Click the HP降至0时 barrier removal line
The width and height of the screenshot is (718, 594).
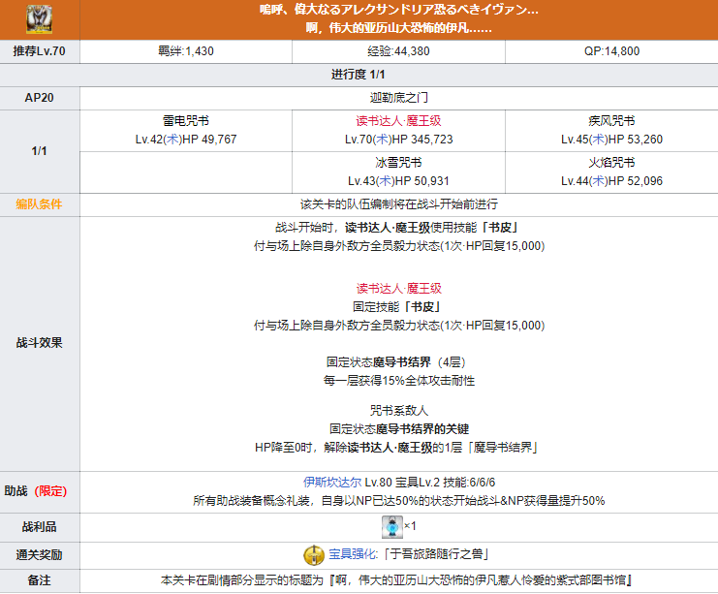coord(396,448)
